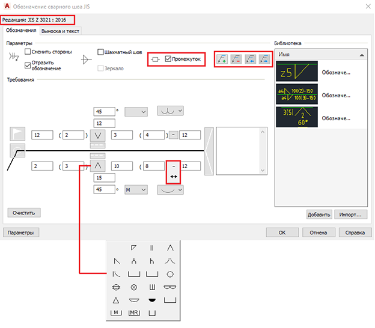This screenshot has height=328, width=375.
Task: Open the lower inverted-V weld symbol picker
Action: 97,166
